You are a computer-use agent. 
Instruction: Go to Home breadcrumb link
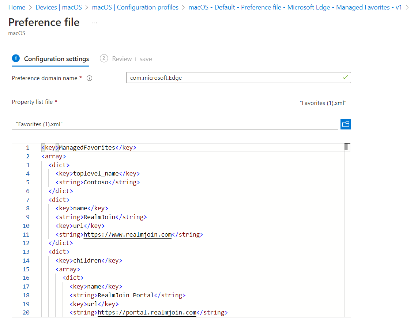[17, 7]
